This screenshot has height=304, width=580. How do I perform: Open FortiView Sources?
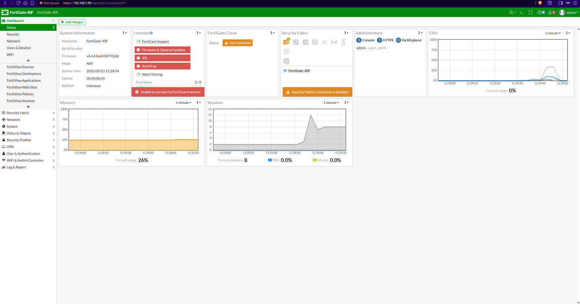click(28, 67)
